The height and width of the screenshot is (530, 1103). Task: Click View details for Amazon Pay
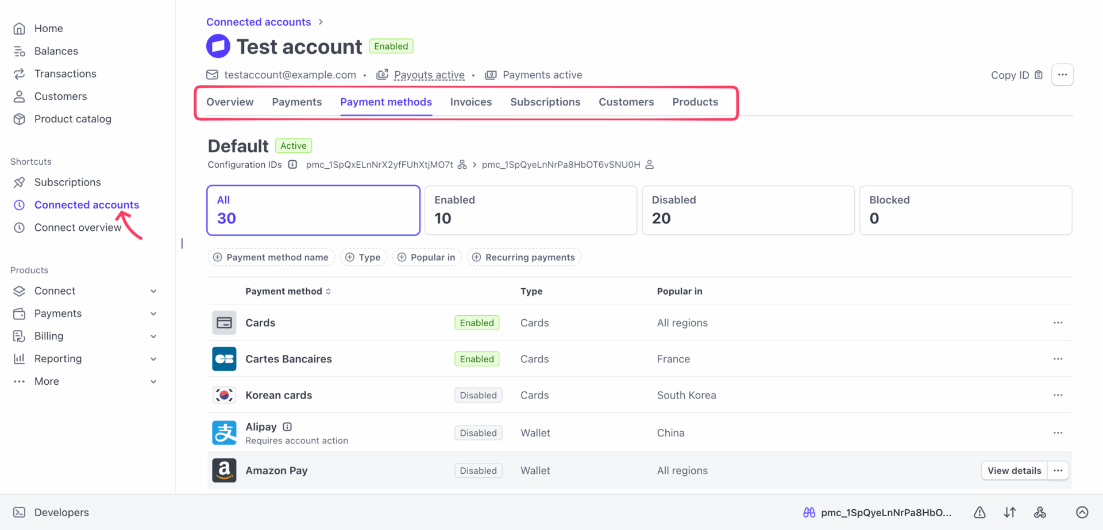coord(1013,470)
